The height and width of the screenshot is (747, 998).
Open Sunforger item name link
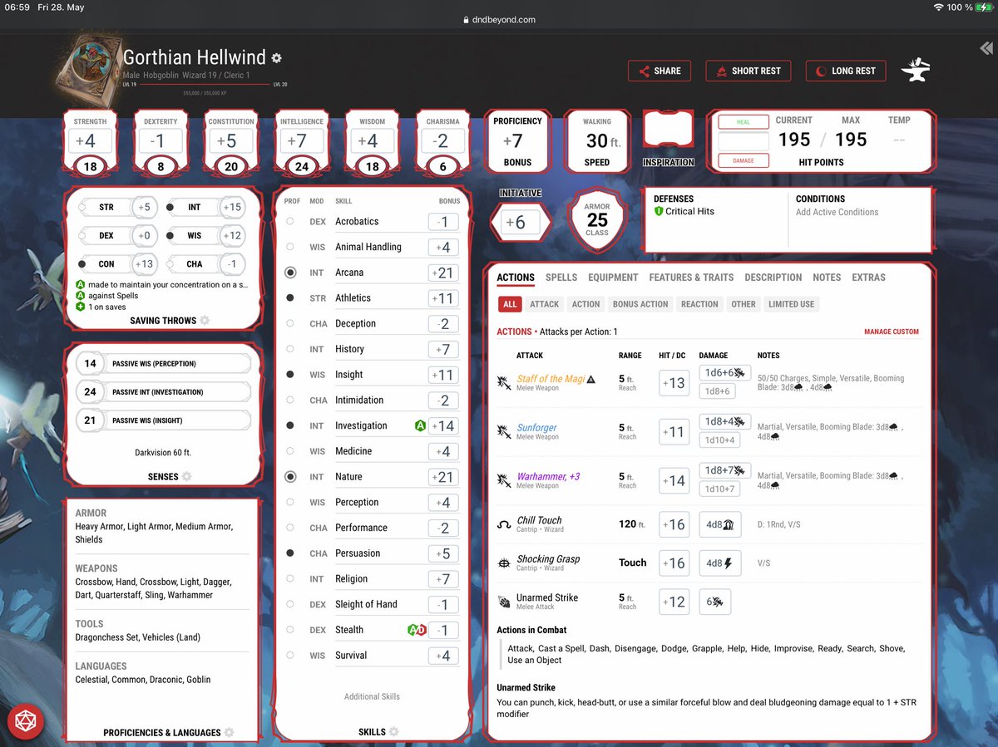click(x=536, y=427)
